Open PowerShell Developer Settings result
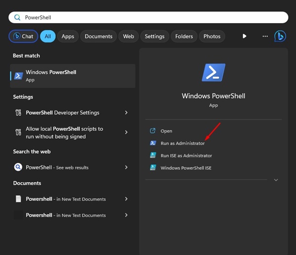This screenshot has height=255, width=296. 73,112
